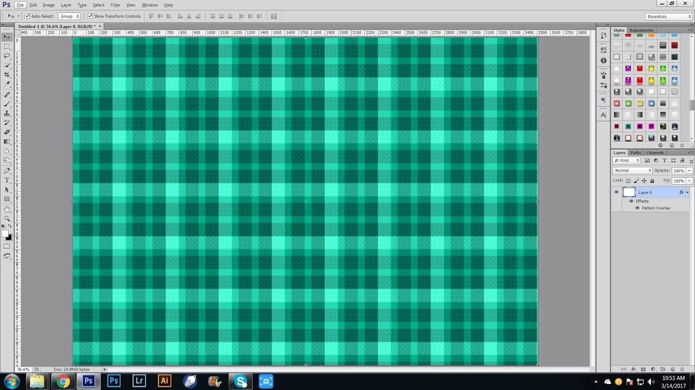Create a new group folder in Layers panel
This screenshot has width=695, height=390.
(662, 369)
